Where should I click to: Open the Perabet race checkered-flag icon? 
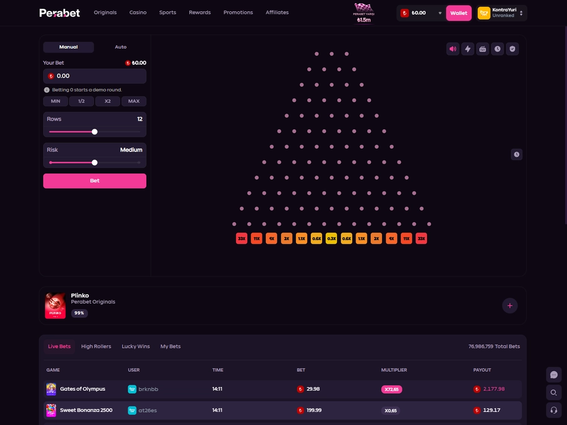coord(364,13)
